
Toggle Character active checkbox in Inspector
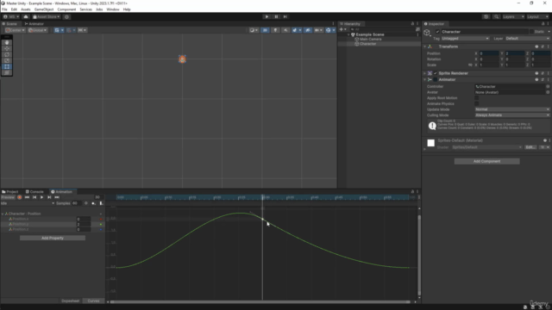click(437, 32)
